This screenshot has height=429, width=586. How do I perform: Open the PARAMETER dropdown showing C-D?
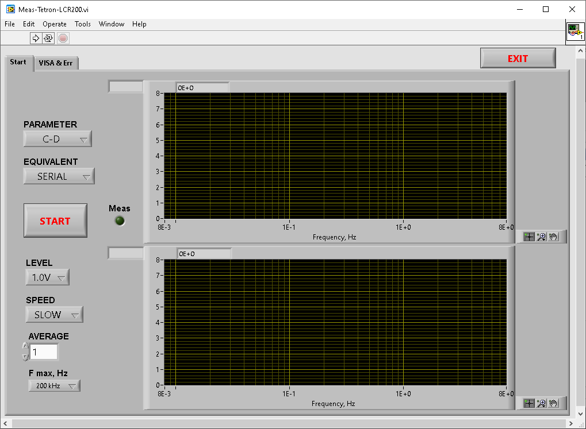pos(58,139)
